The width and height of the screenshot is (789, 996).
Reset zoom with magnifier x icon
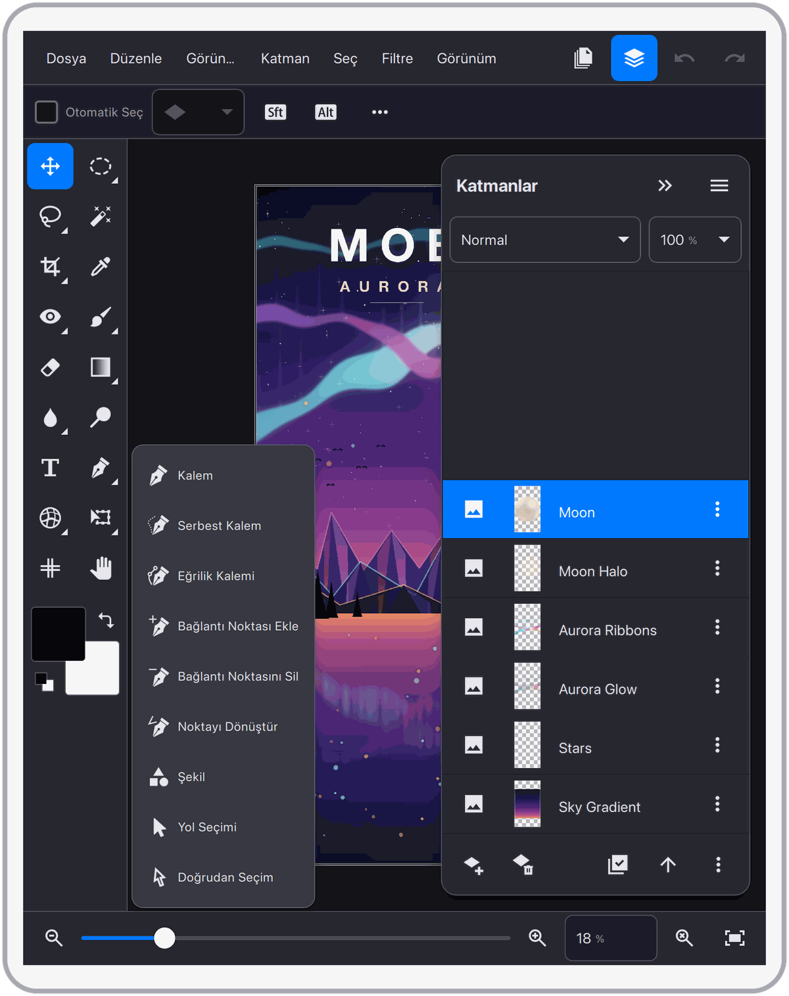click(684, 938)
